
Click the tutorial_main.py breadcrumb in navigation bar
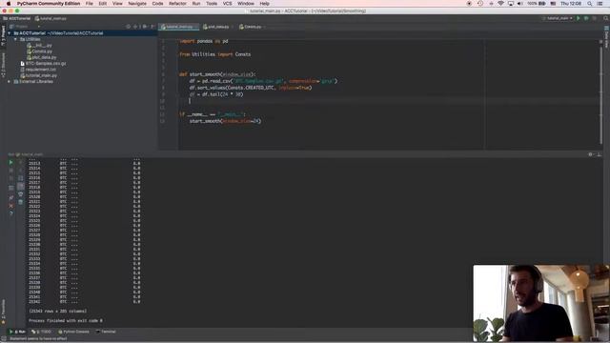[51, 18]
